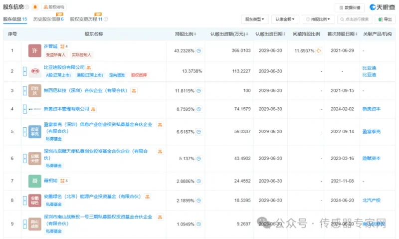The width and height of the screenshot is (399, 239).
Task: Expand row for 帕西尼科技 partnership
Action: tap(24, 91)
